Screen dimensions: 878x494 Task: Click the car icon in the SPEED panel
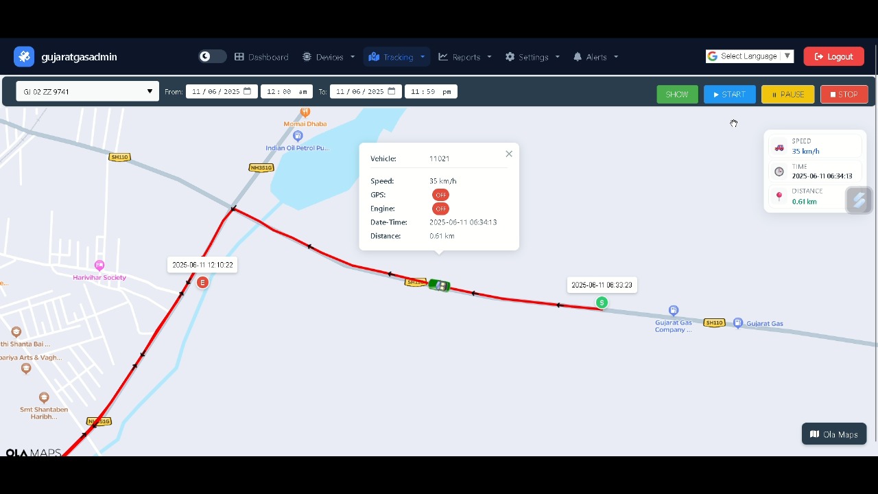coord(779,147)
